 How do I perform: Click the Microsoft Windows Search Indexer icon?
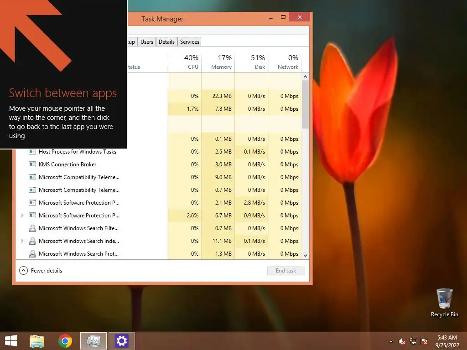click(32, 241)
